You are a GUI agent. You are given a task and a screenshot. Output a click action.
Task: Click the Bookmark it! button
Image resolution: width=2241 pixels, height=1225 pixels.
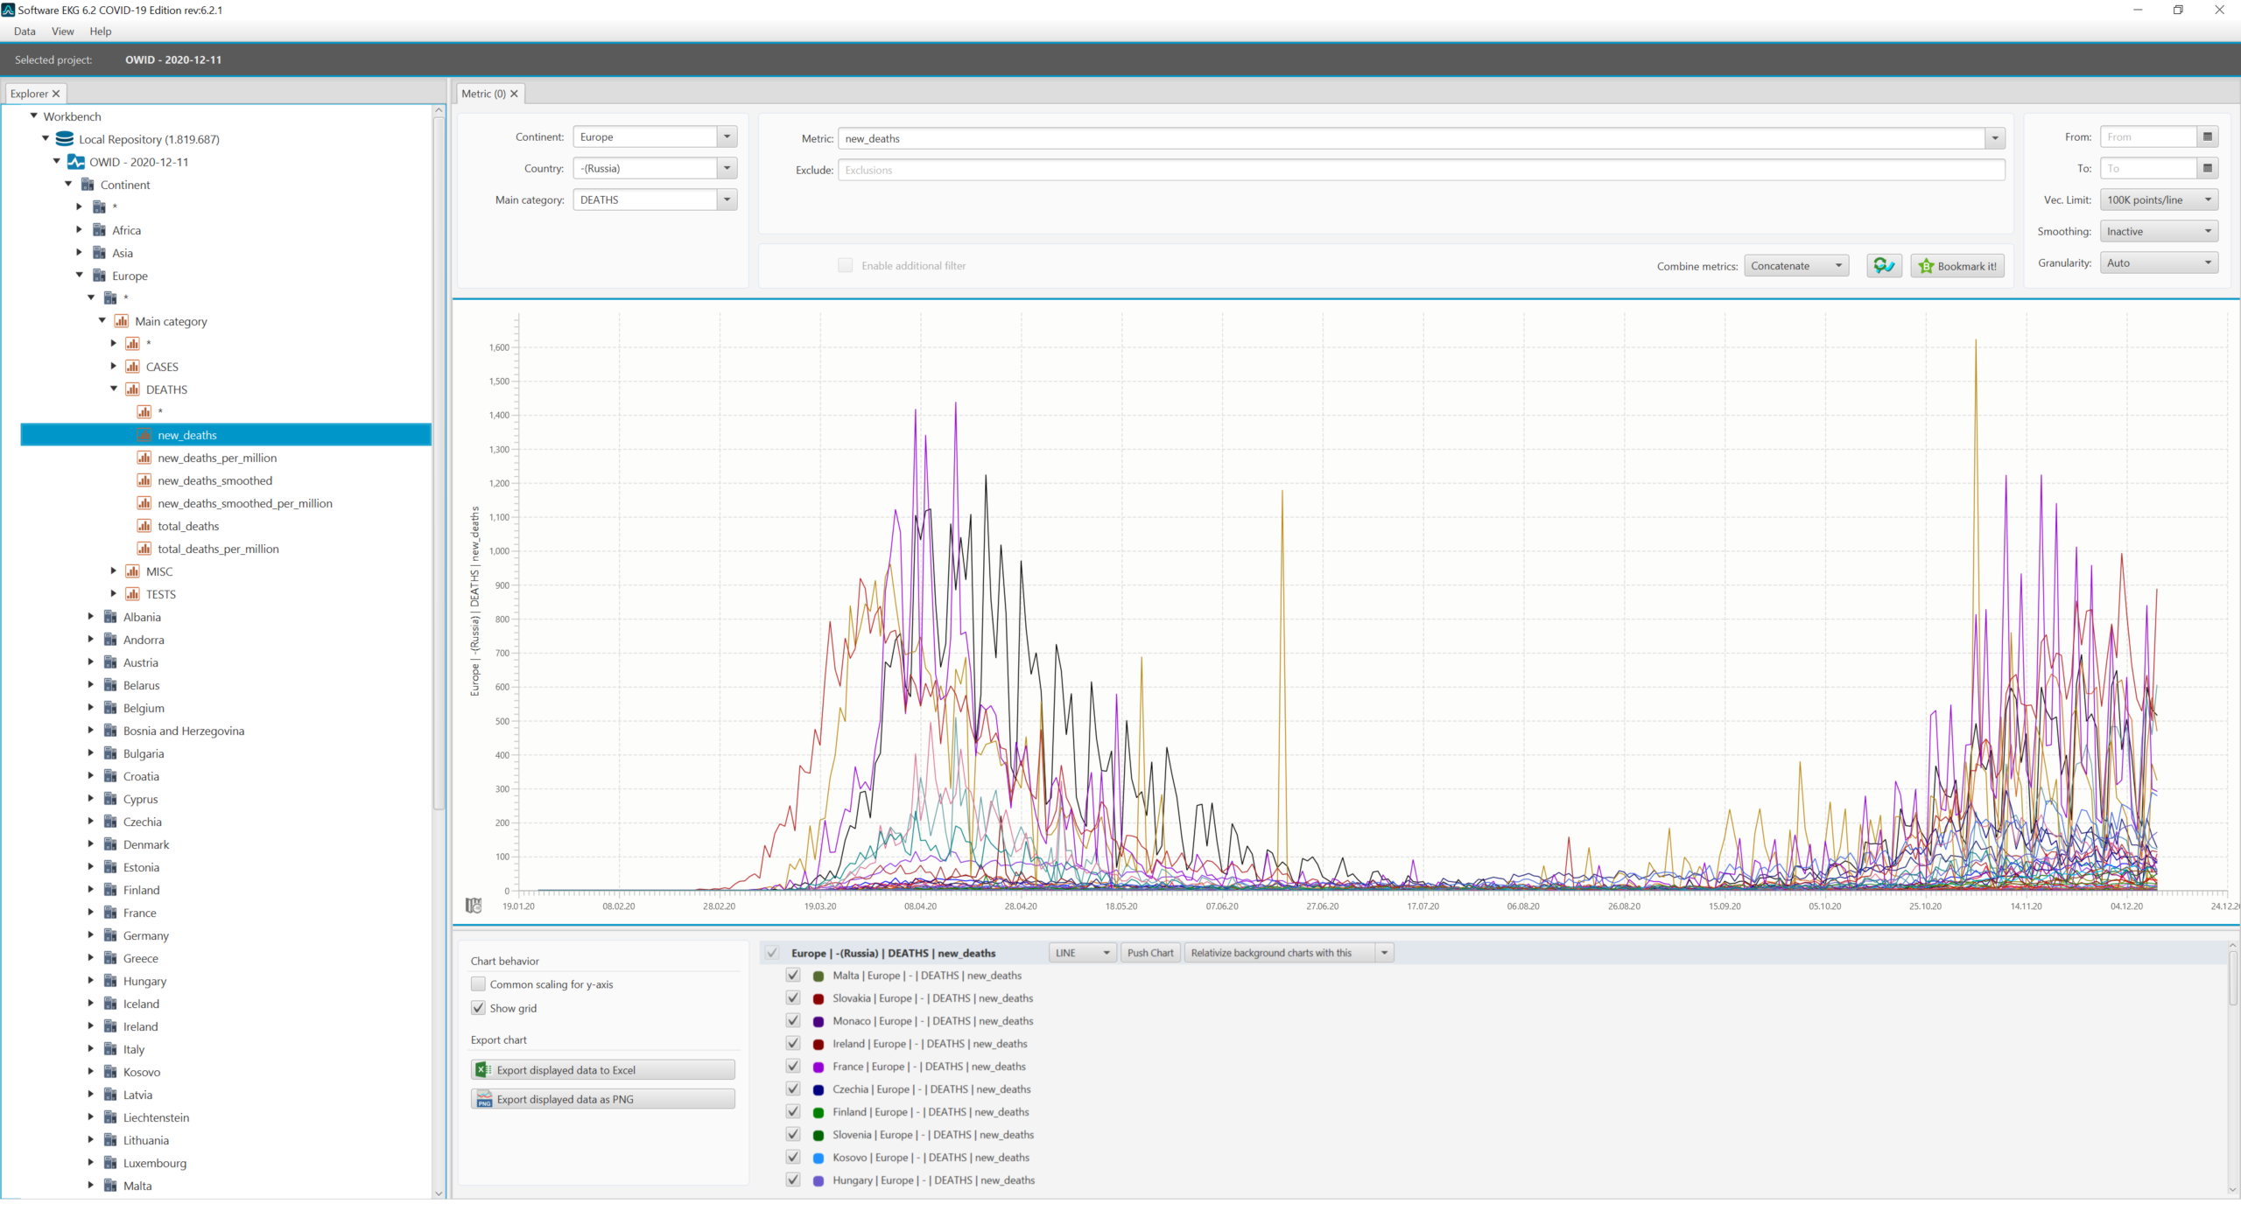click(x=1957, y=266)
